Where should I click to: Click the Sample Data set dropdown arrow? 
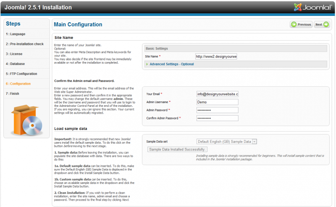pyautogui.click(x=255, y=142)
